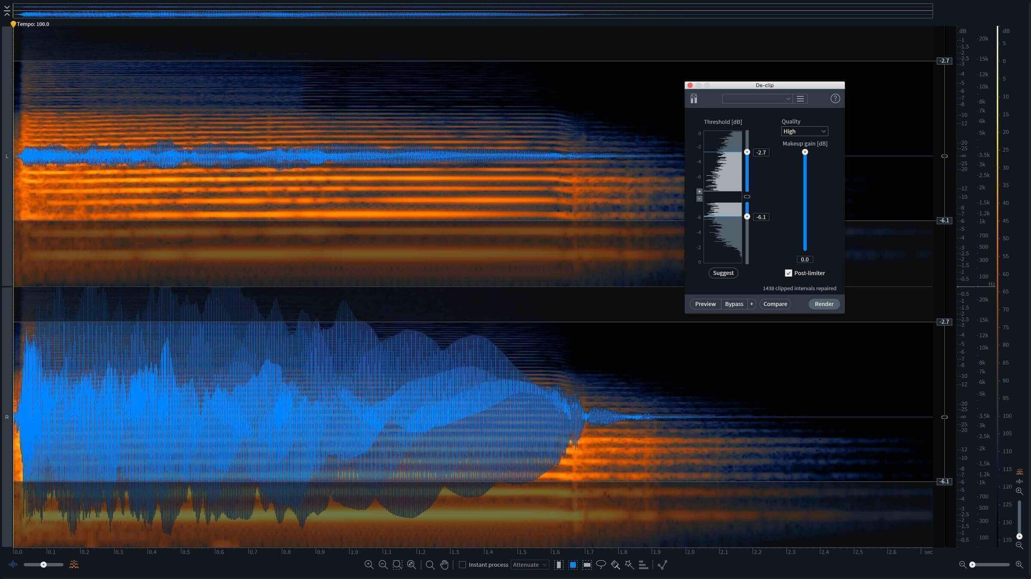1031x579 pixels.
Task: Click the upper threshold slider handle
Action: click(747, 152)
